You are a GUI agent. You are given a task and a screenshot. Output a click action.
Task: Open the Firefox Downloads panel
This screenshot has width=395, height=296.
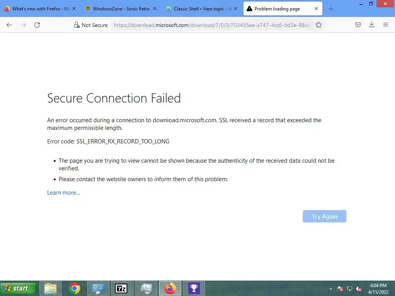(x=372, y=25)
